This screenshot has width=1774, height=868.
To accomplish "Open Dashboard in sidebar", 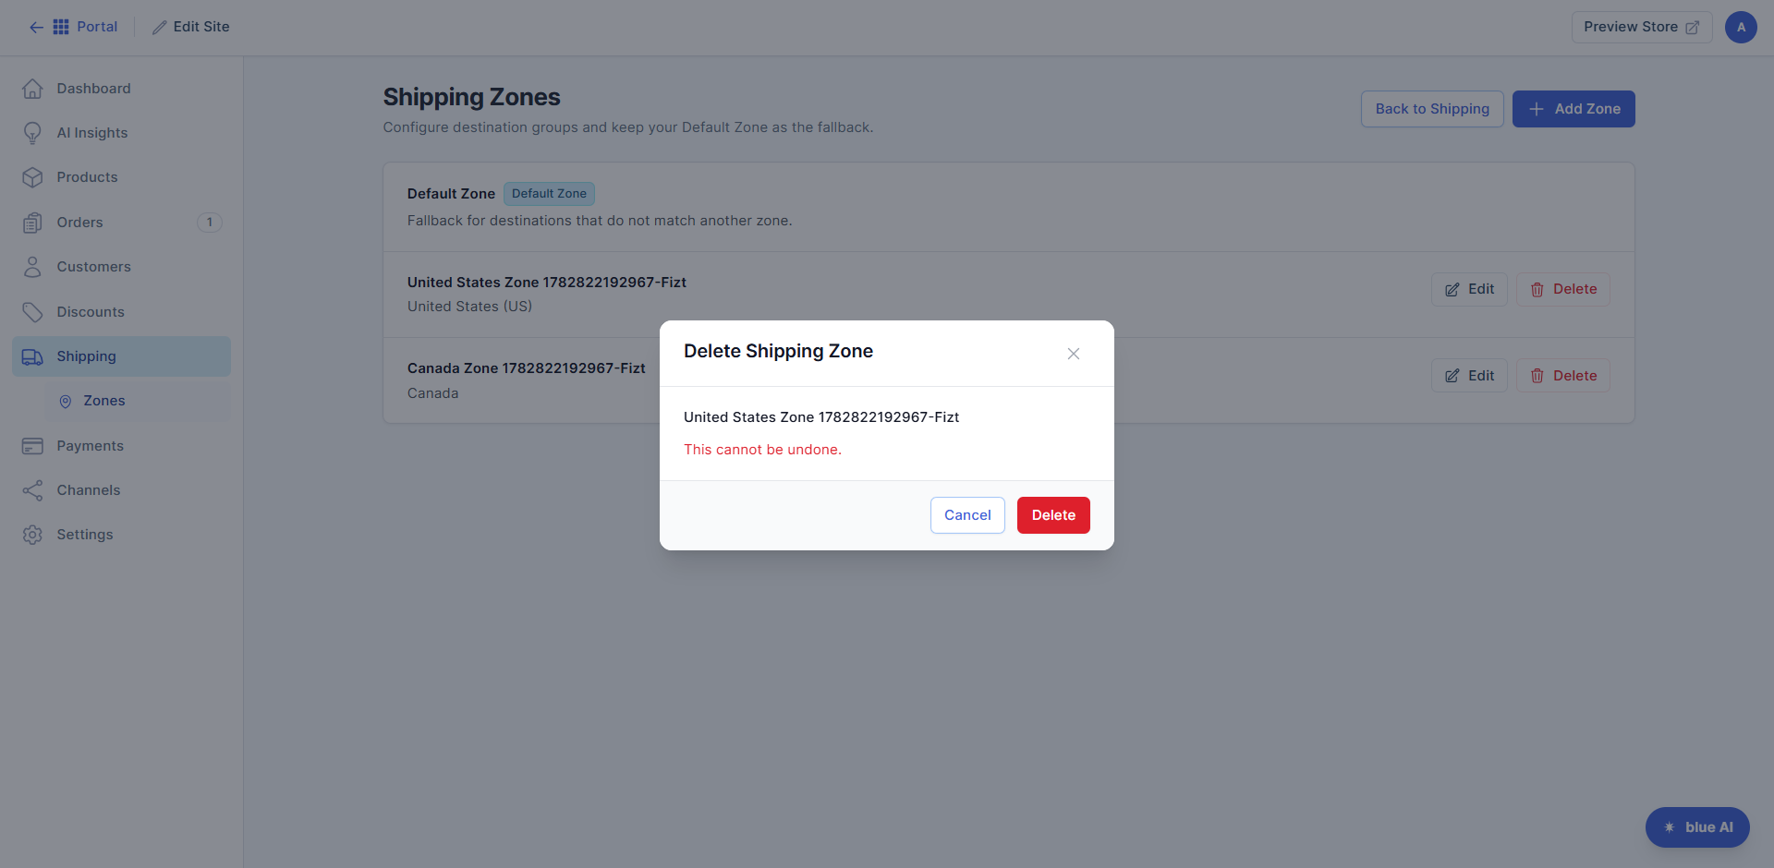I will pos(121,89).
